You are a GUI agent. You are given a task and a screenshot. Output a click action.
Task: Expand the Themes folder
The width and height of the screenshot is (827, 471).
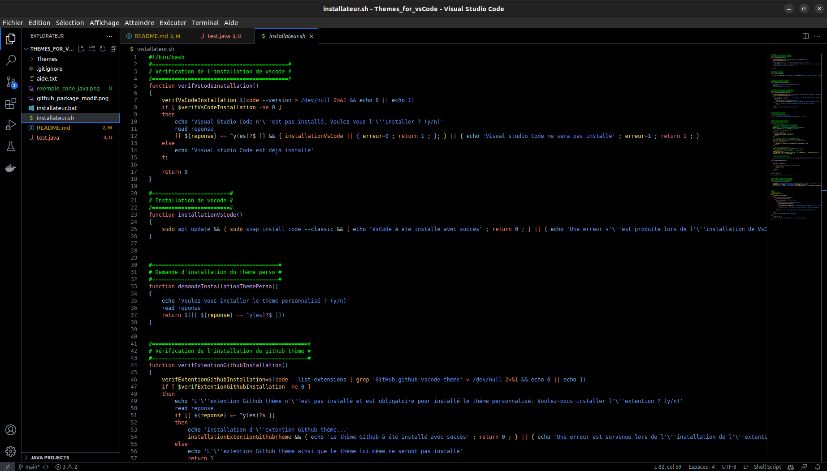pyautogui.click(x=47, y=59)
